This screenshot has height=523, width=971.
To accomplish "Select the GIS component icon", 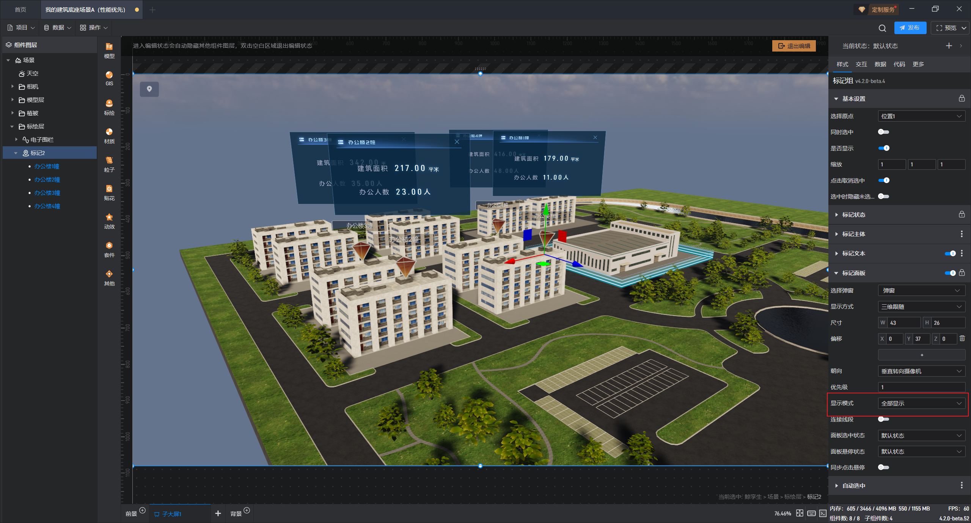I will pos(109,78).
